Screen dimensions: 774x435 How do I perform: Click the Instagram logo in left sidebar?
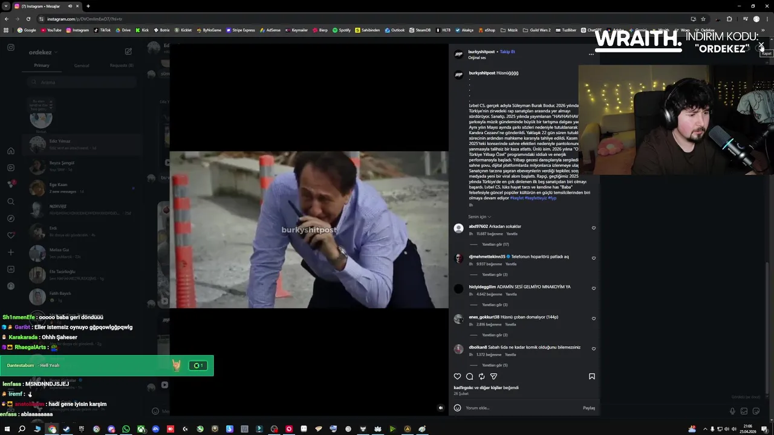[x=11, y=47]
